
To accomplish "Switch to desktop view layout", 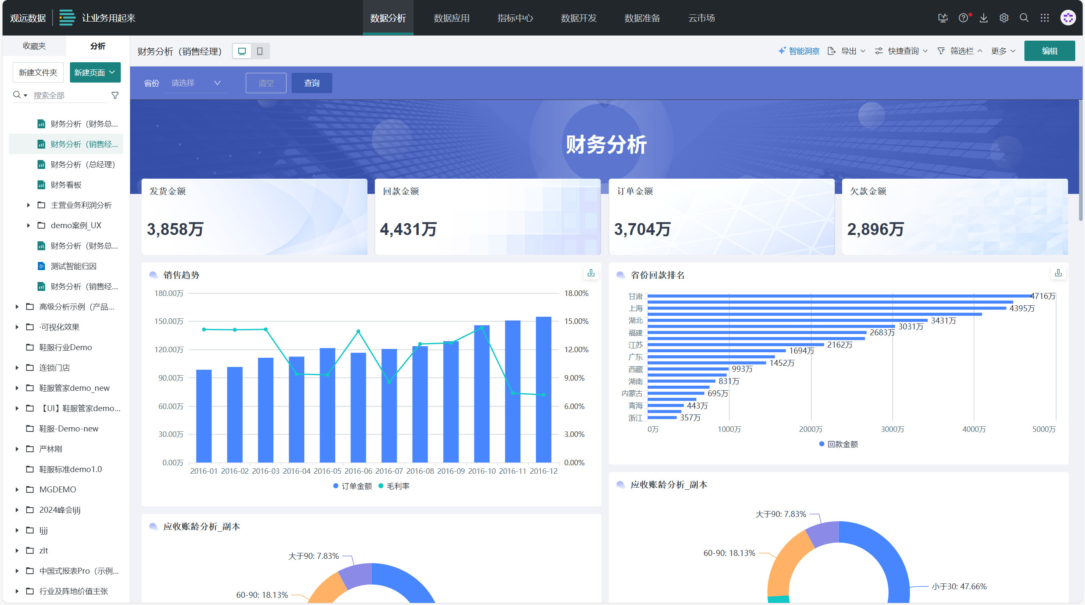I will [242, 51].
